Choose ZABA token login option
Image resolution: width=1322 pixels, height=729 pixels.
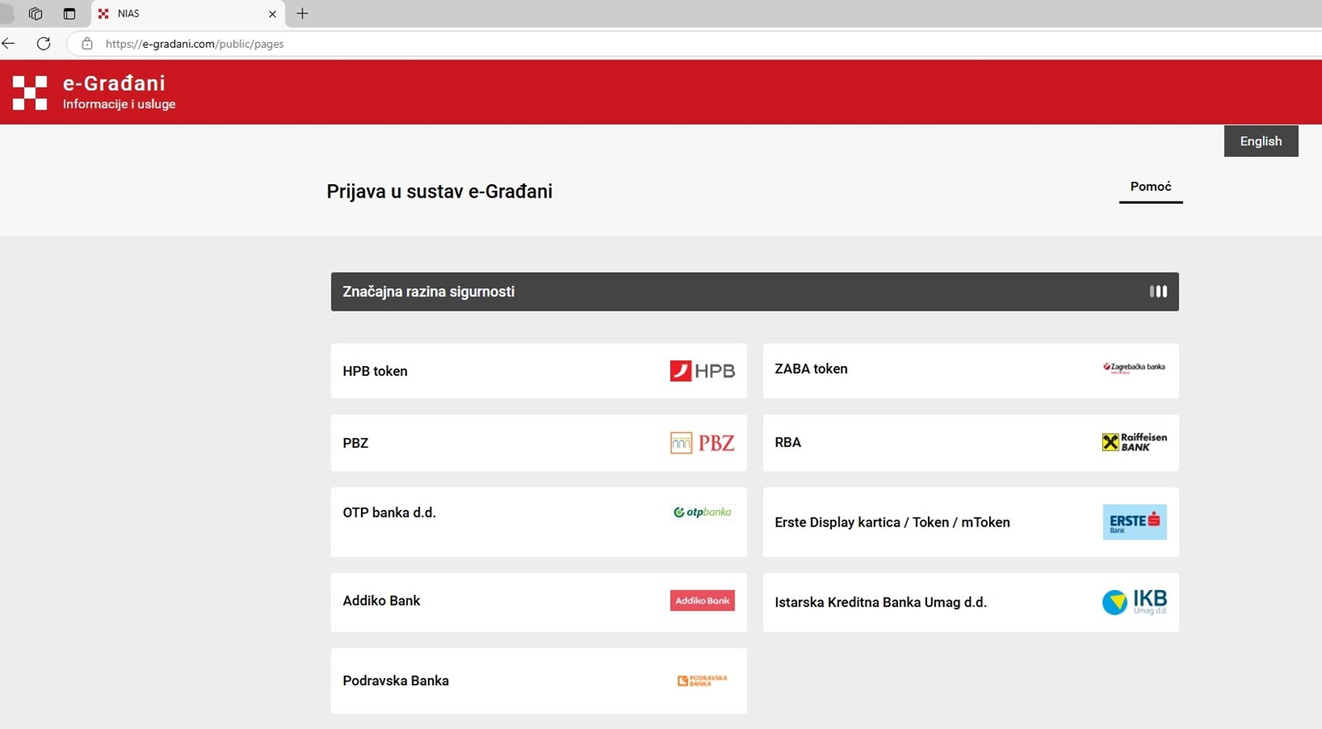coord(971,371)
